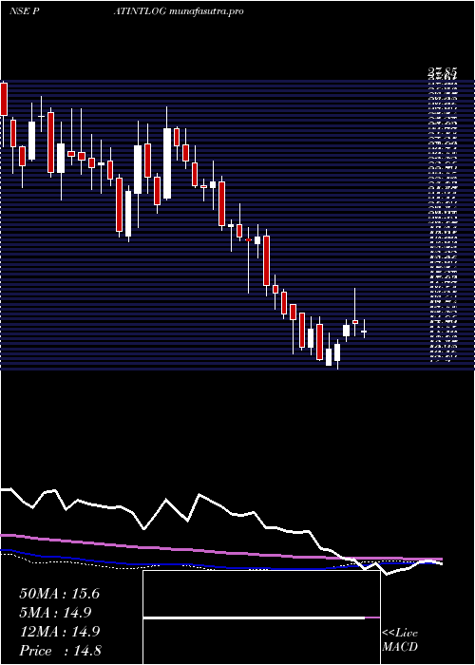The image size is (475, 665).
Task: Click the 27.85 top price label
Action: [442, 72]
